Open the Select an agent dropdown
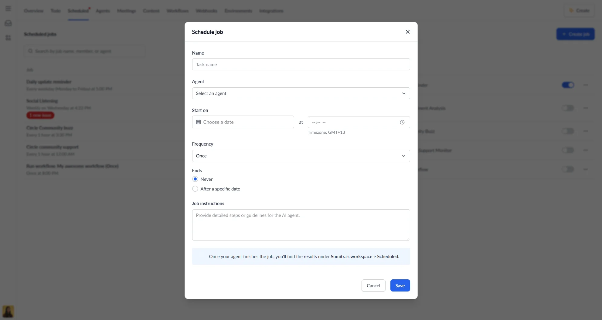 click(x=301, y=93)
